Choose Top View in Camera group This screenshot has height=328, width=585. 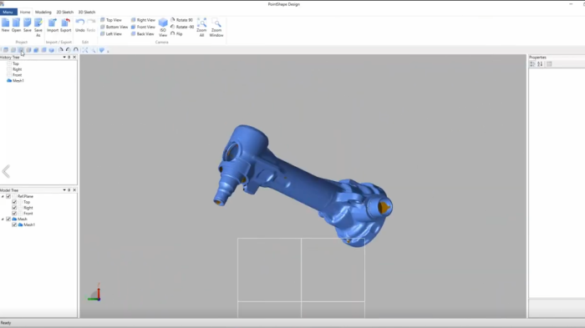pos(111,20)
